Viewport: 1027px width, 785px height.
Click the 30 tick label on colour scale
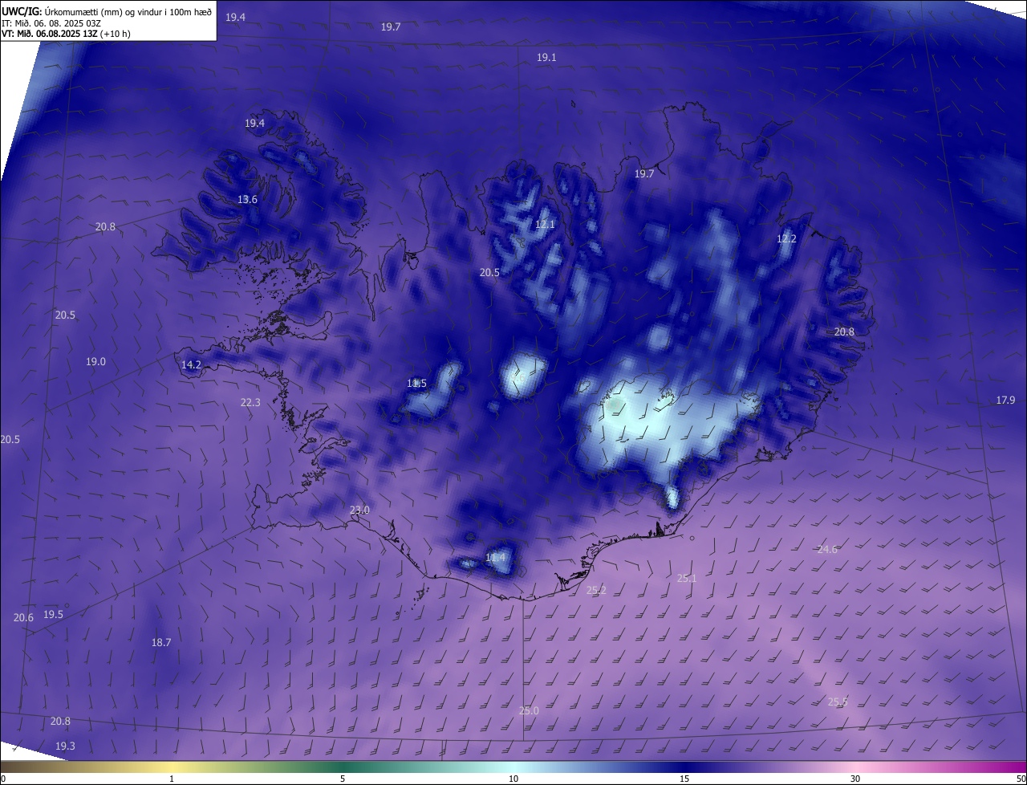855,779
